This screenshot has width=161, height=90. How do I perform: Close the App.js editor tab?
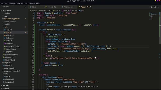coord(90,7)
